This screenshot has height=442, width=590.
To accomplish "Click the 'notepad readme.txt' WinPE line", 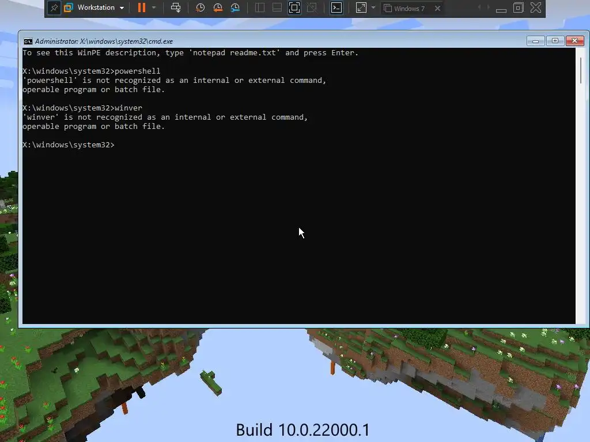I will [190, 52].
